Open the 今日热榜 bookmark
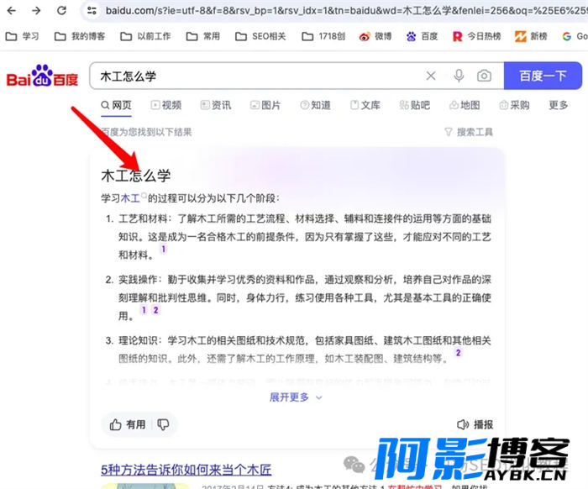This screenshot has width=588, height=489. click(476, 36)
